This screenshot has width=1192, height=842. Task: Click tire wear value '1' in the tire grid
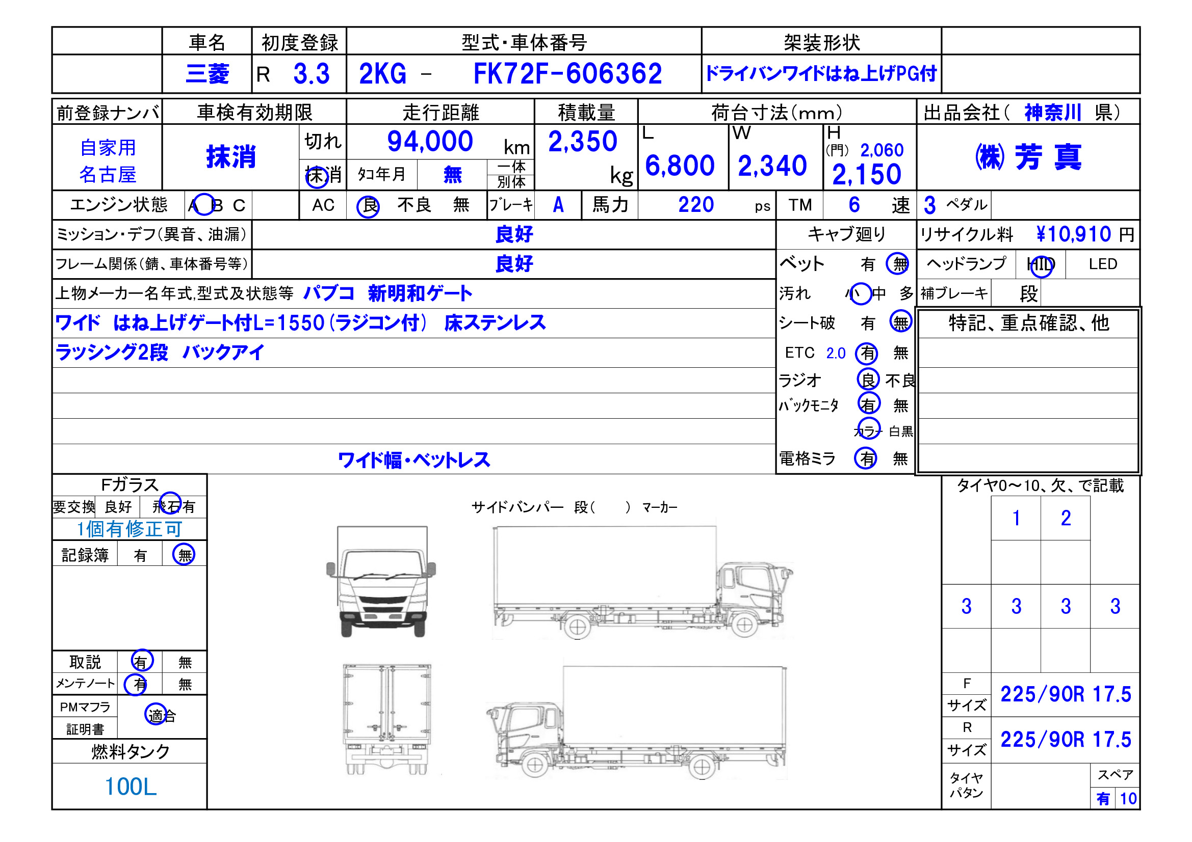pyautogui.click(x=1016, y=518)
